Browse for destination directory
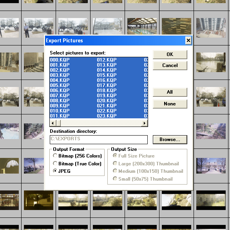Screen dimensions: 230x230 [x=170, y=139]
